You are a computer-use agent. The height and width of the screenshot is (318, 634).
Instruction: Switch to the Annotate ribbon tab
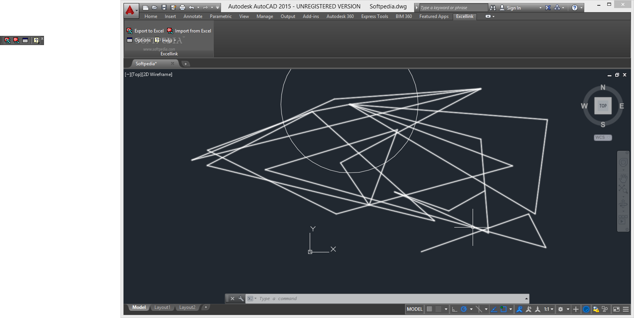click(193, 16)
